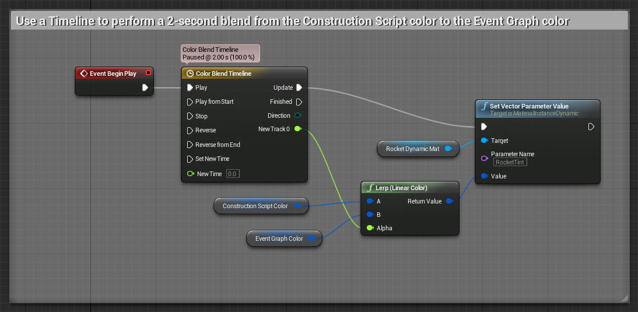
Task: Click the green New Track 0 pin
Action: (298, 129)
